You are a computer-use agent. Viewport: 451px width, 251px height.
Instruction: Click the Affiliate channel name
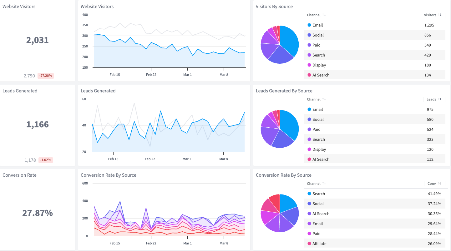(319, 244)
